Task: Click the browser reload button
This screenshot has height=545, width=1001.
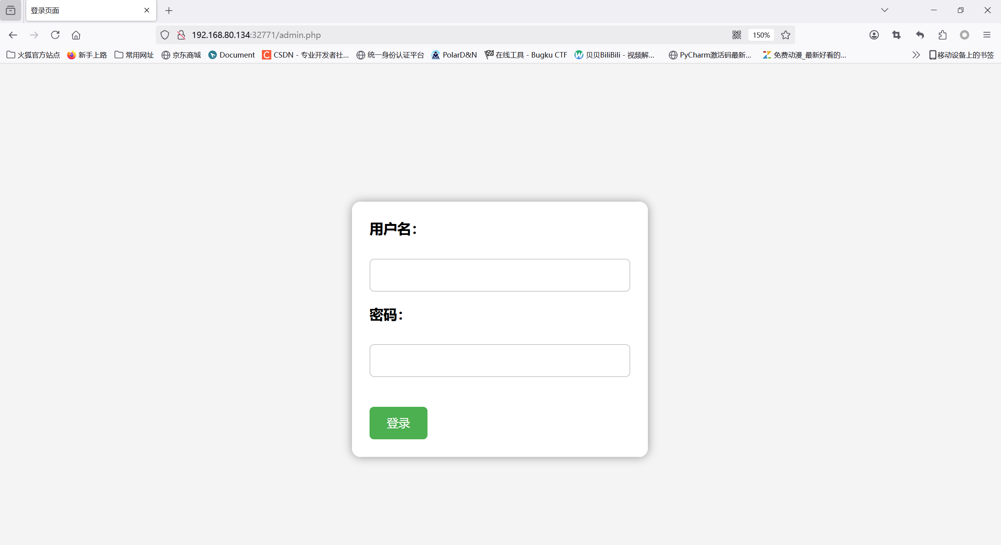Action: (x=55, y=35)
